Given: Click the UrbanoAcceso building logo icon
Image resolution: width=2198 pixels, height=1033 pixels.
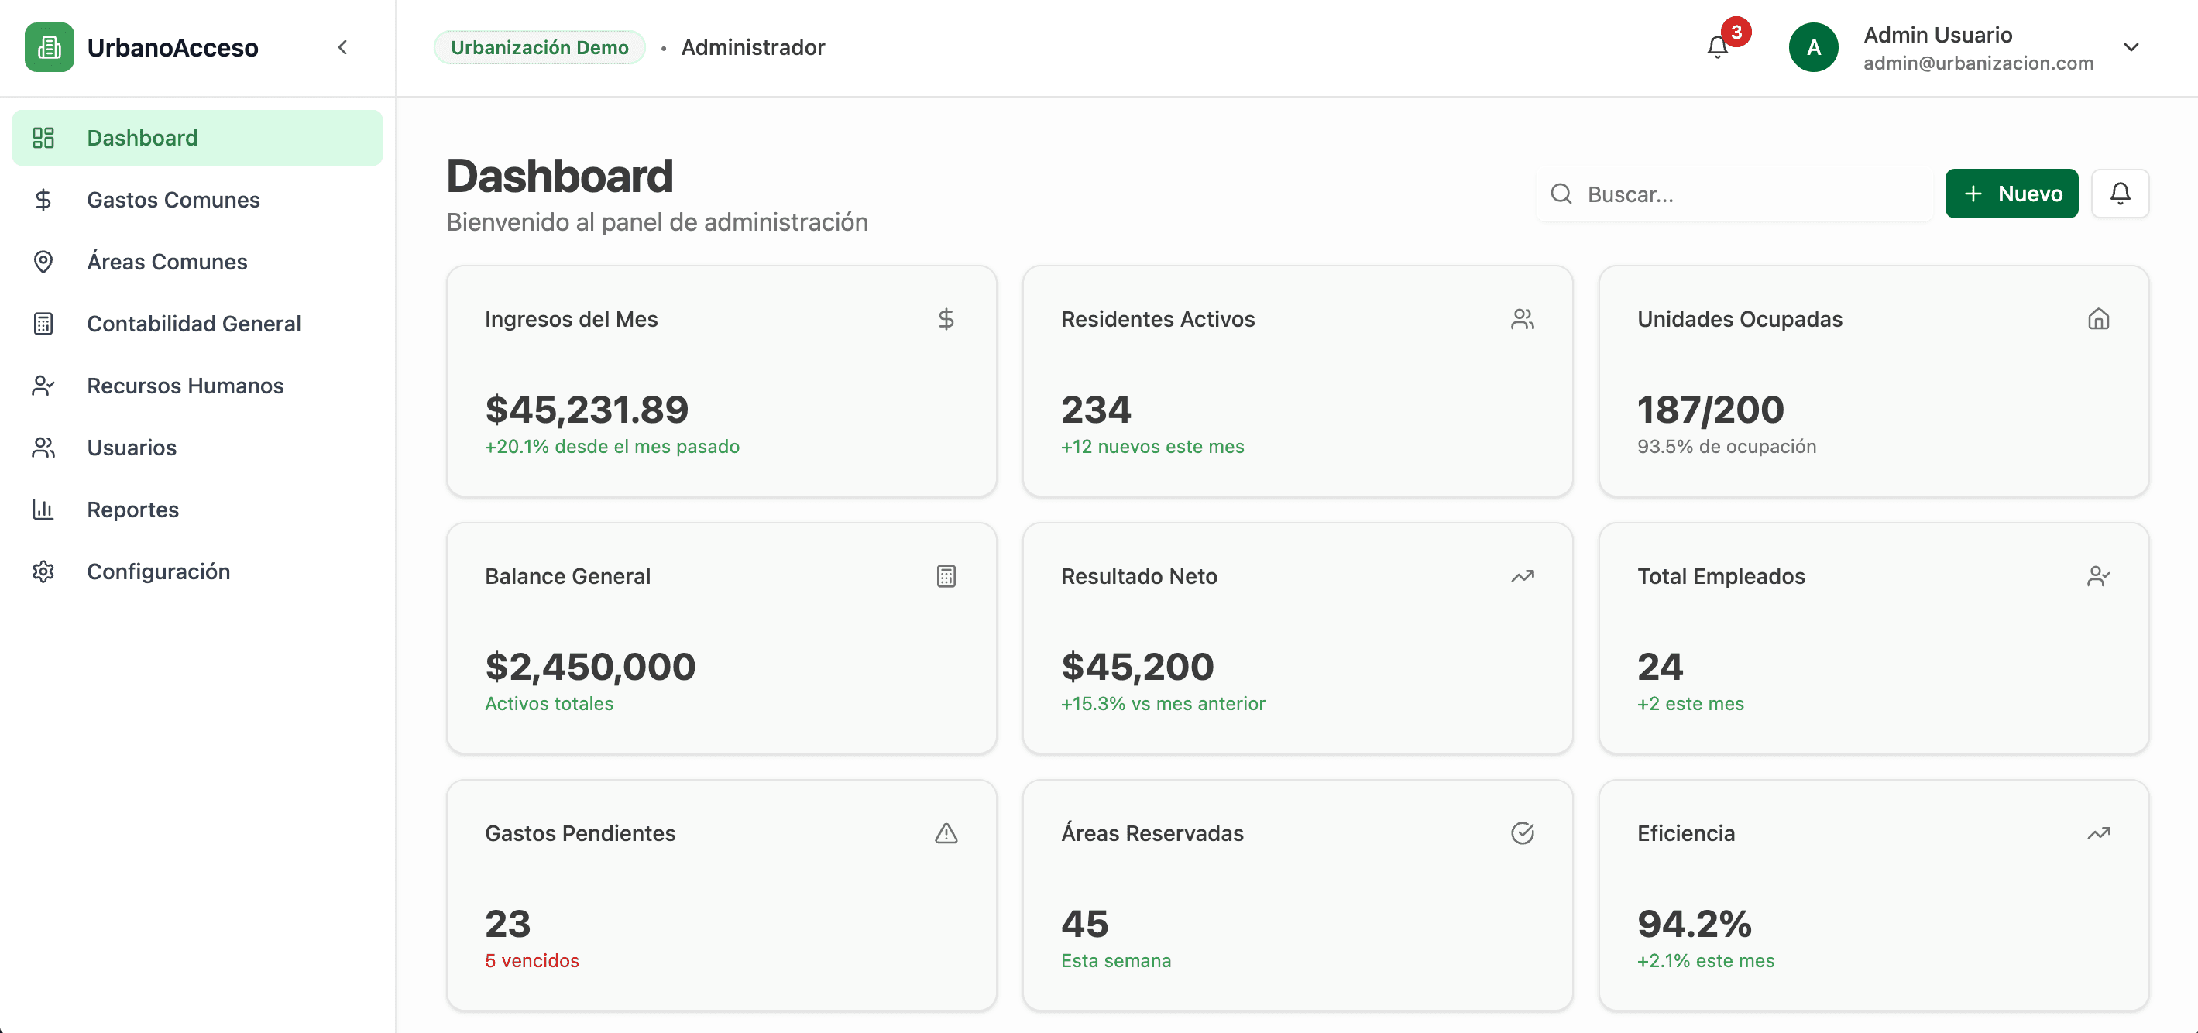Looking at the screenshot, I should tap(49, 48).
